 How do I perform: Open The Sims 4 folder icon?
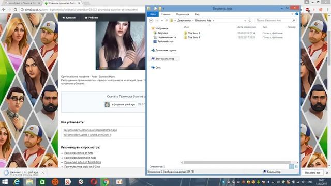click(x=185, y=37)
